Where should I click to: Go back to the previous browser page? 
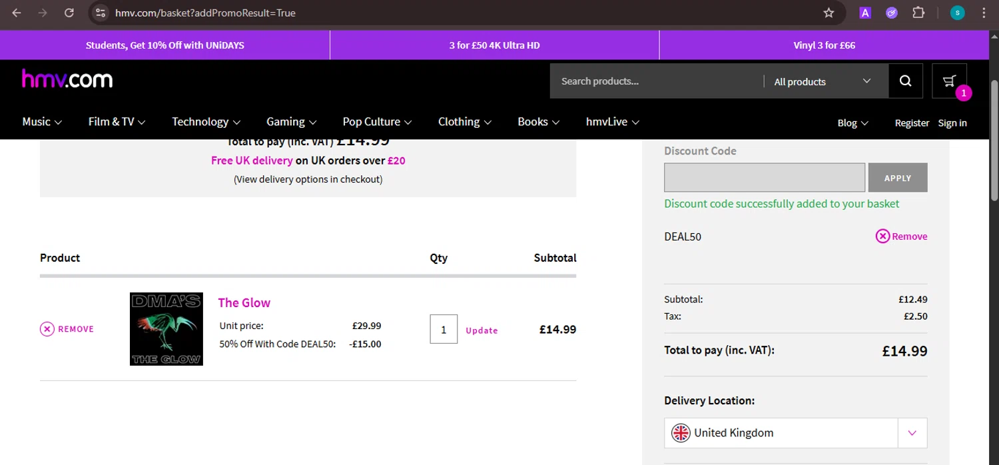coord(17,13)
